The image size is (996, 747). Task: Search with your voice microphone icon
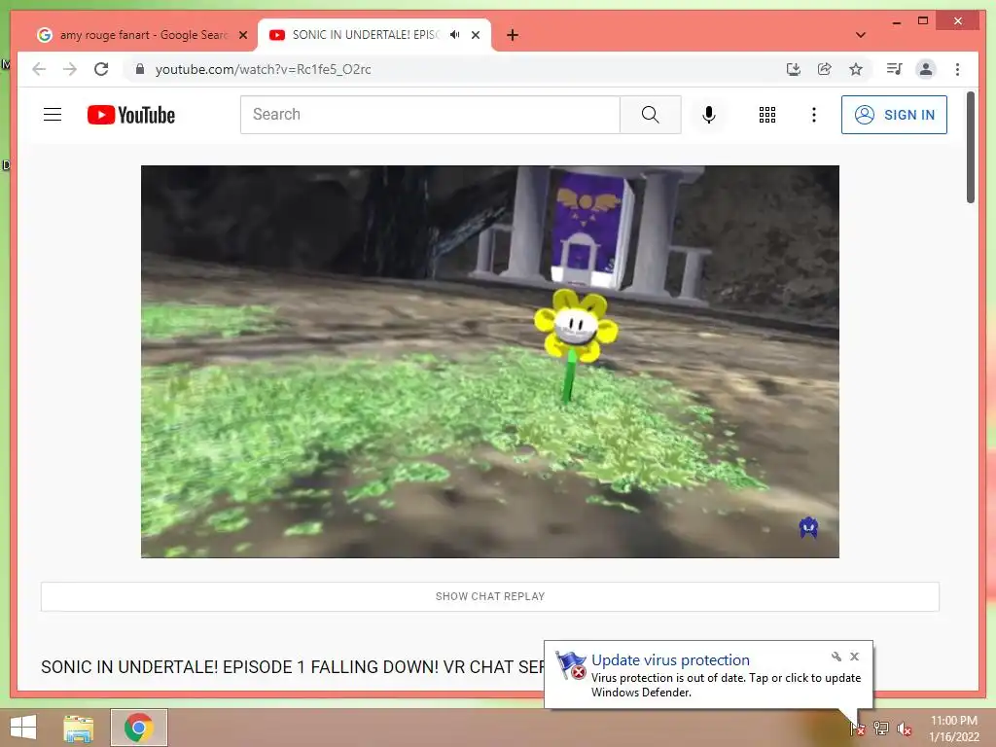[709, 115]
